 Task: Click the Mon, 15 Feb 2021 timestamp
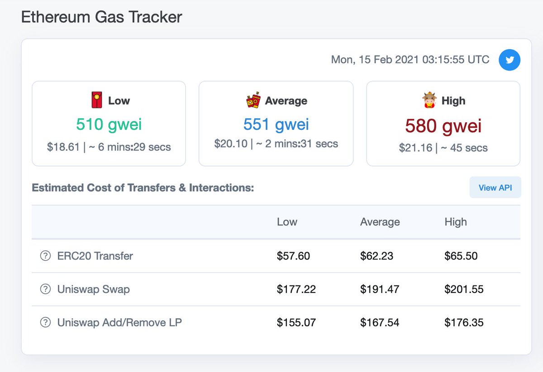pos(410,60)
